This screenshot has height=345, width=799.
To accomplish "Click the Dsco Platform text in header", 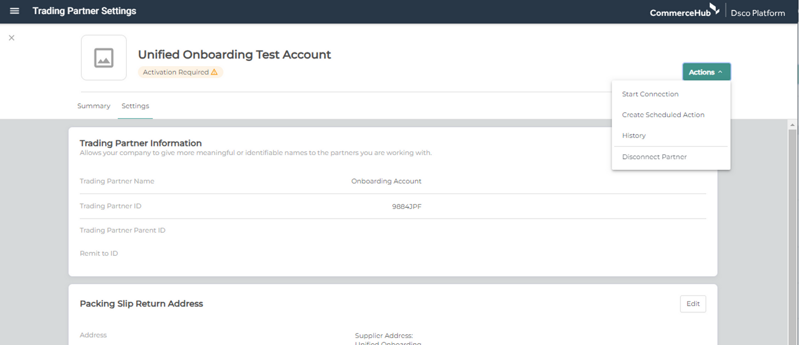I will click(758, 13).
